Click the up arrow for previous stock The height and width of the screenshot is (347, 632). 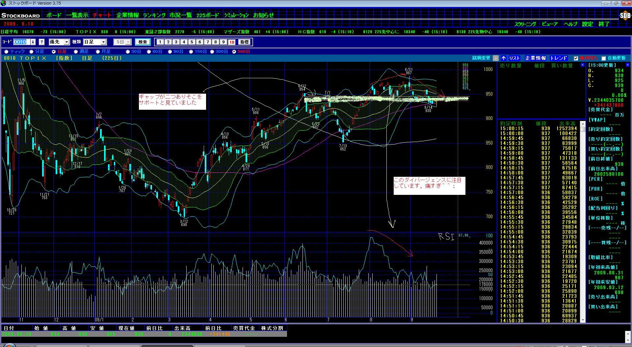(x=504, y=58)
